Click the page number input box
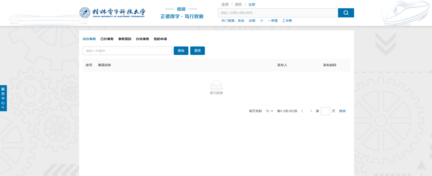Image resolution: width=432 pixels, height=176 pixels. [x=325, y=111]
